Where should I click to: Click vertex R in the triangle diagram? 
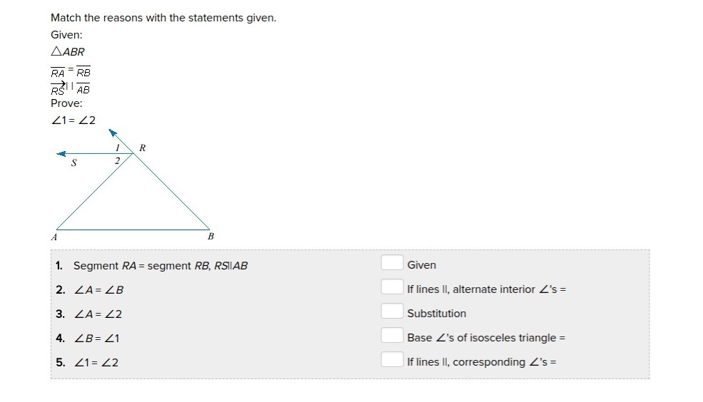pos(142,148)
